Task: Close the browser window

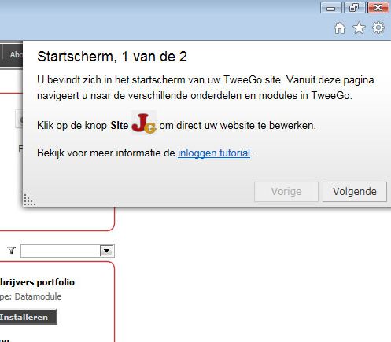Action: tap(378, 8)
